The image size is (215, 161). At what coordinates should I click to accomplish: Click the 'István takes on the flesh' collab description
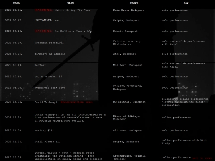(x=186, y=102)
